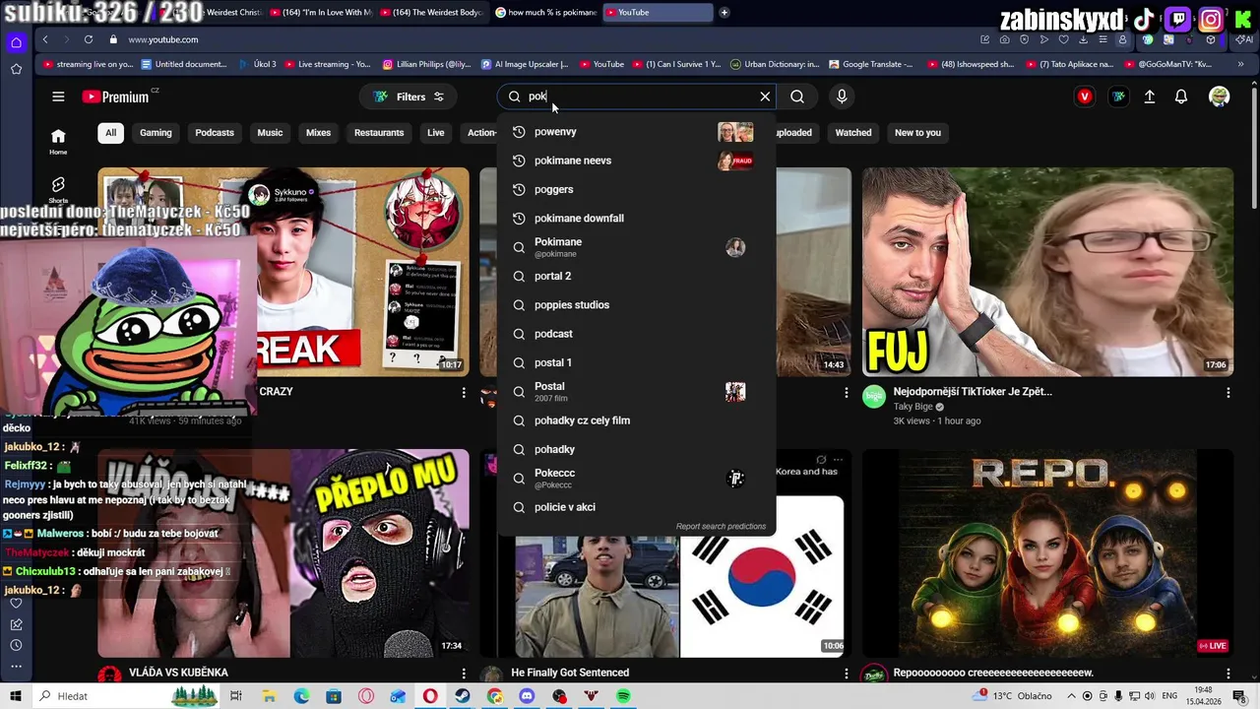Select the 'New to you' filter chip
1260x709 pixels.
pyautogui.click(x=917, y=133)
